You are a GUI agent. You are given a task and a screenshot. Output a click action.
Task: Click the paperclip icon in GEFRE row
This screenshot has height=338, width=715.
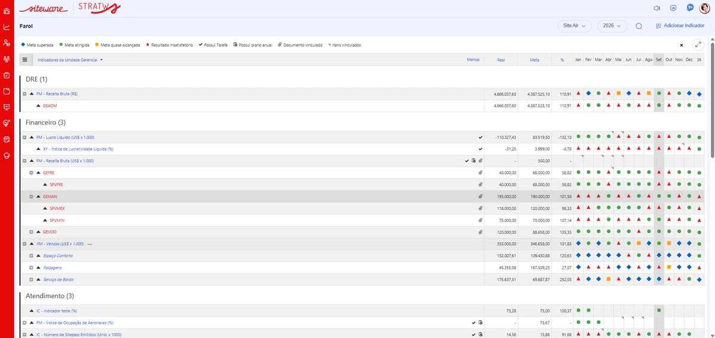coord(480,173)
